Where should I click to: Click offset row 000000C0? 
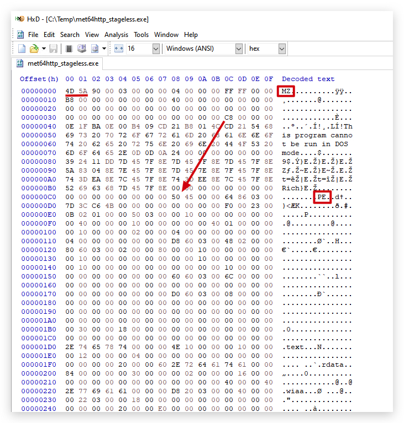click(x=39, y=197)
